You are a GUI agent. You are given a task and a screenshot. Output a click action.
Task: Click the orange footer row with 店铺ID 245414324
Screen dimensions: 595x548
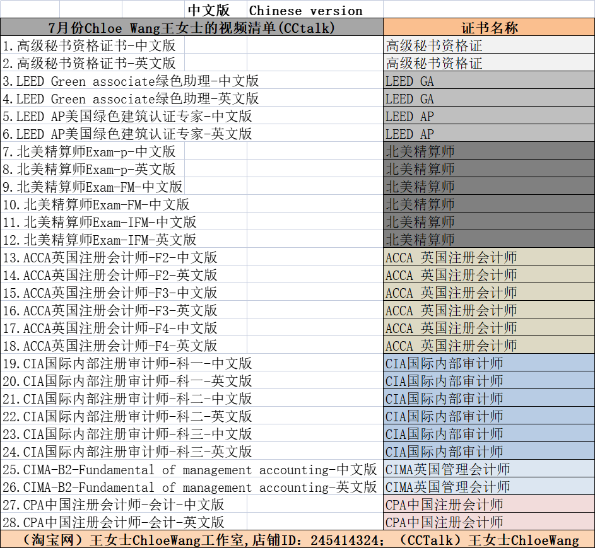(297, 540)
